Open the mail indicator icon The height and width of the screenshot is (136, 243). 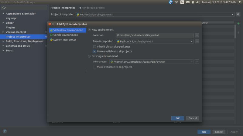(x=188, y=2)
